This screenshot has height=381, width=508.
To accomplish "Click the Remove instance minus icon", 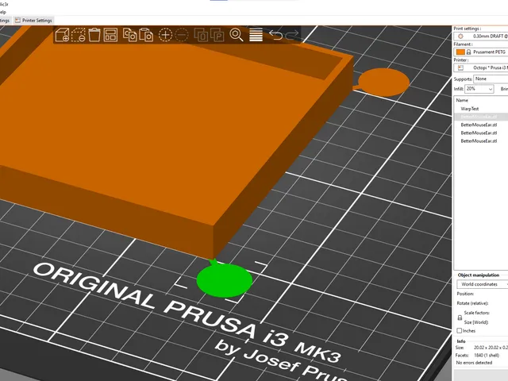I will pos(182,35).
